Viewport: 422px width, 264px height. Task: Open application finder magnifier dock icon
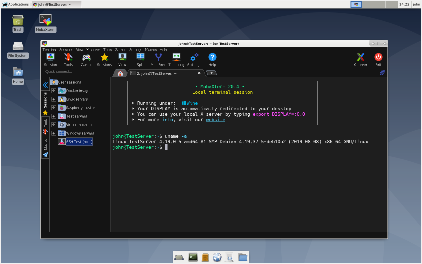pos(229,257)
